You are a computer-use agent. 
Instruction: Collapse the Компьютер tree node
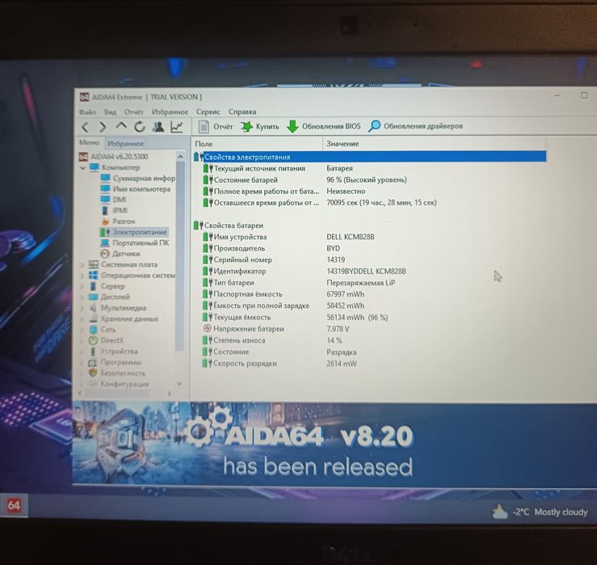click(82, 167)
